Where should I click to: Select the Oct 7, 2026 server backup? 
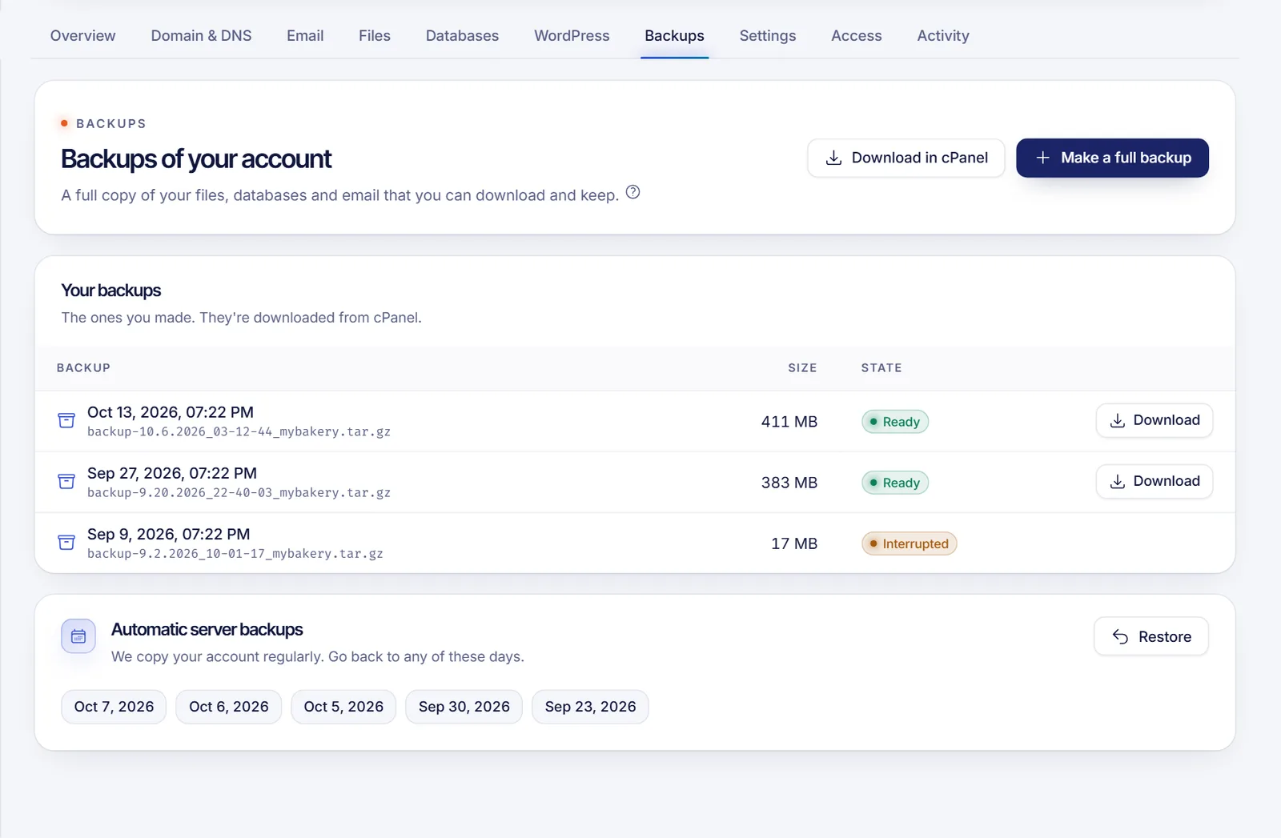pyautogui.click(x=114, y=707)
